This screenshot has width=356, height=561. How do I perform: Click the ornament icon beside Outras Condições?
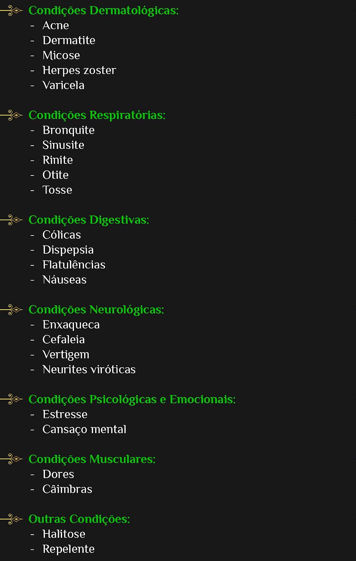12,519
